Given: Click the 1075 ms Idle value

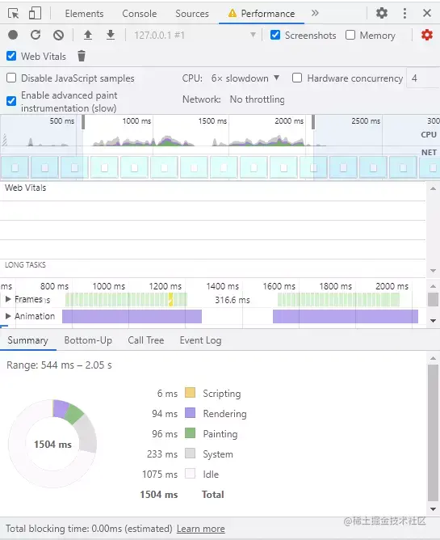Looking at the screenshot, I should point(160,475).
